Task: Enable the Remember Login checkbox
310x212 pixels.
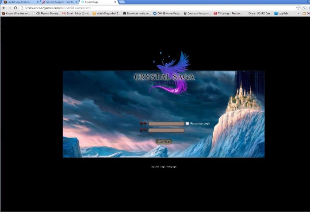Action: [188, 124]
